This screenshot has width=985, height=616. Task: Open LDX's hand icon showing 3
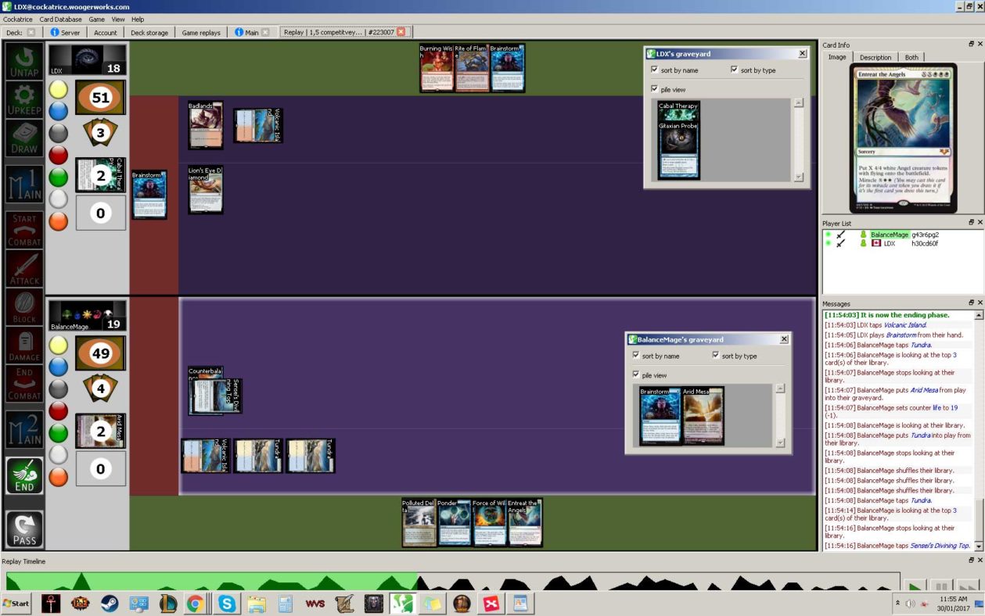[100, 134]
